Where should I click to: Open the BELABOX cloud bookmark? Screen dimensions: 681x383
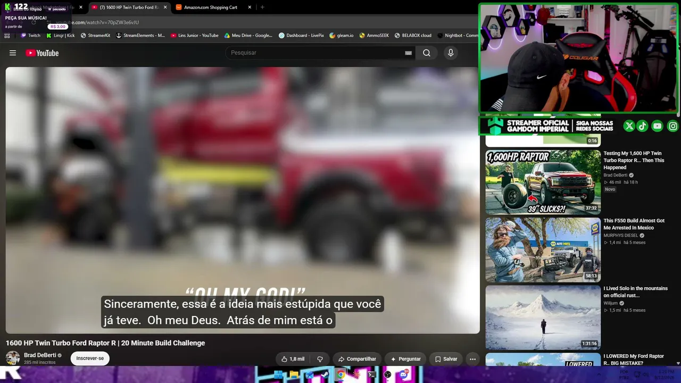pos(413,36)
